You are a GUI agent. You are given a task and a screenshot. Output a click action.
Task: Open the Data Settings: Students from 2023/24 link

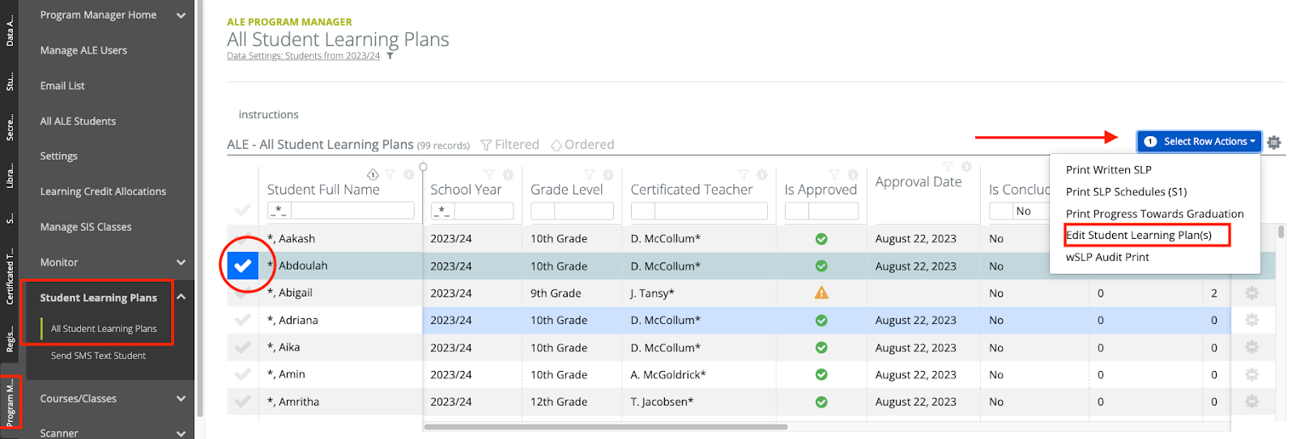(x=303, y=56)
